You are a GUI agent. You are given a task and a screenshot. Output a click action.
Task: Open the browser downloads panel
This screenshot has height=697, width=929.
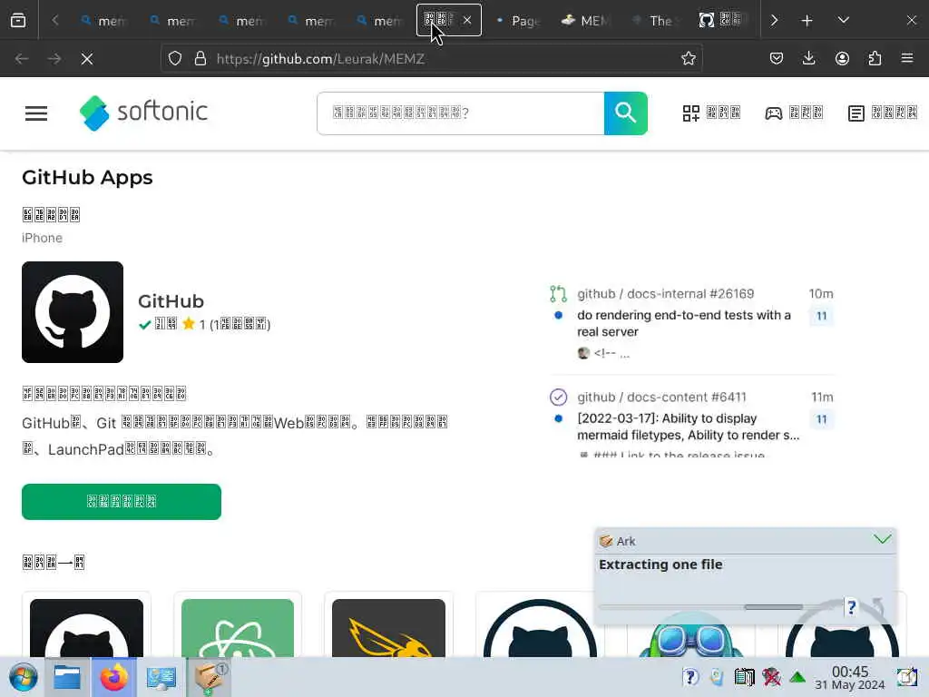[x=808, y=59]
